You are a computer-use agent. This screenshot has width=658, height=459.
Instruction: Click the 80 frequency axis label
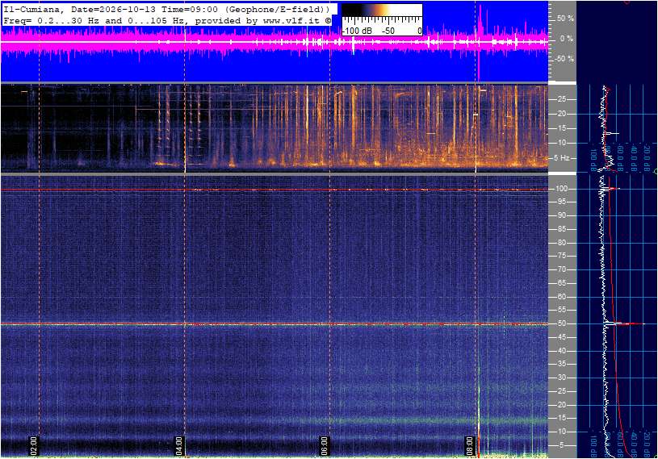tap(561, 243)
